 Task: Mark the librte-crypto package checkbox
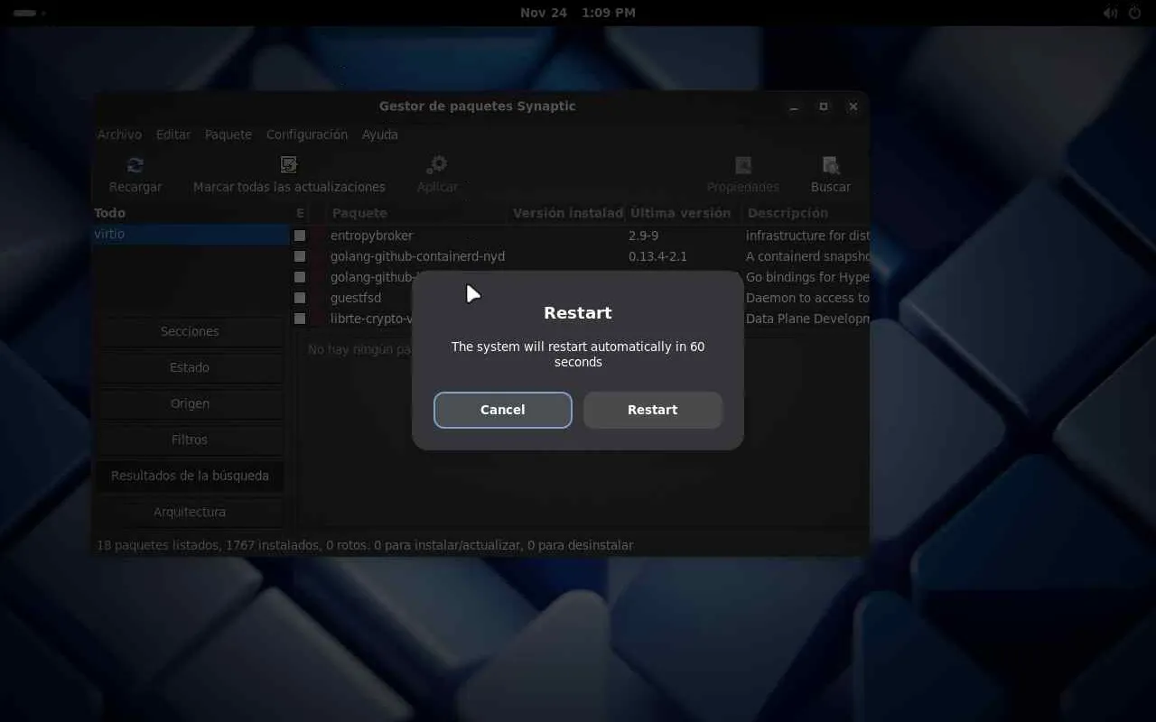tap(300, 319)
